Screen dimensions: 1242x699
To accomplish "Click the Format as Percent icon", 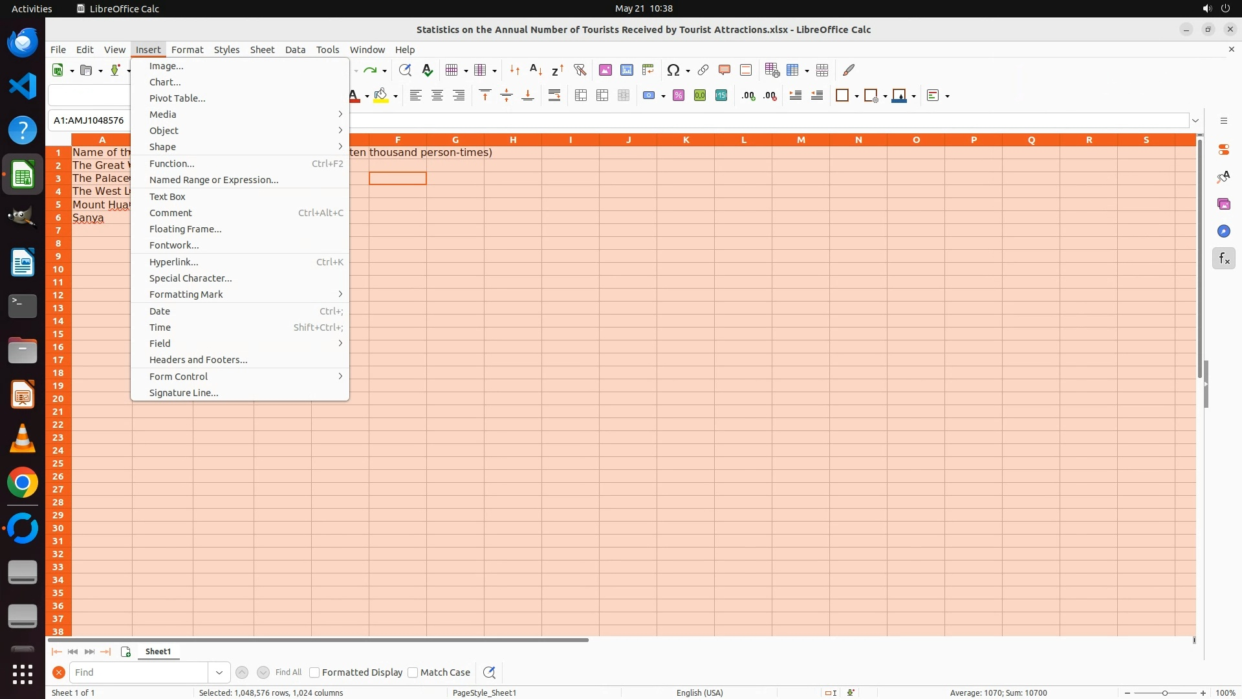I will [679, 96].
